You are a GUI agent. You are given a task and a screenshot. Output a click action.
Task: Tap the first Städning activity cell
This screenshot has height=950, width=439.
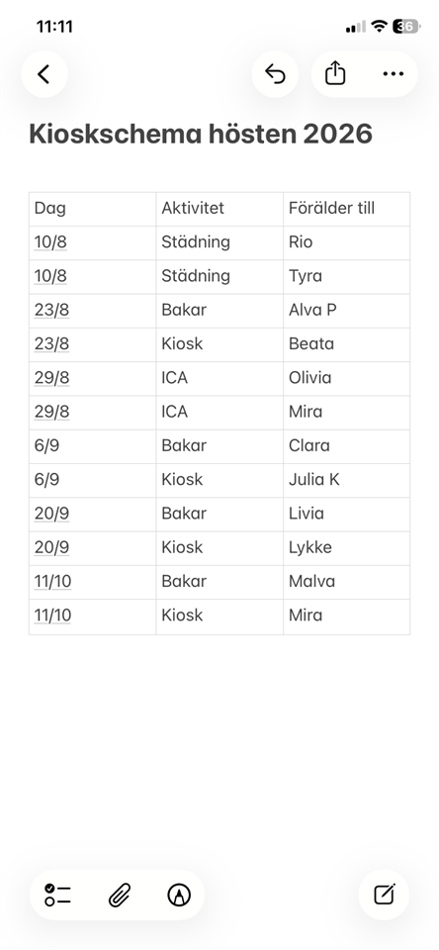click(x=219, y=243)
